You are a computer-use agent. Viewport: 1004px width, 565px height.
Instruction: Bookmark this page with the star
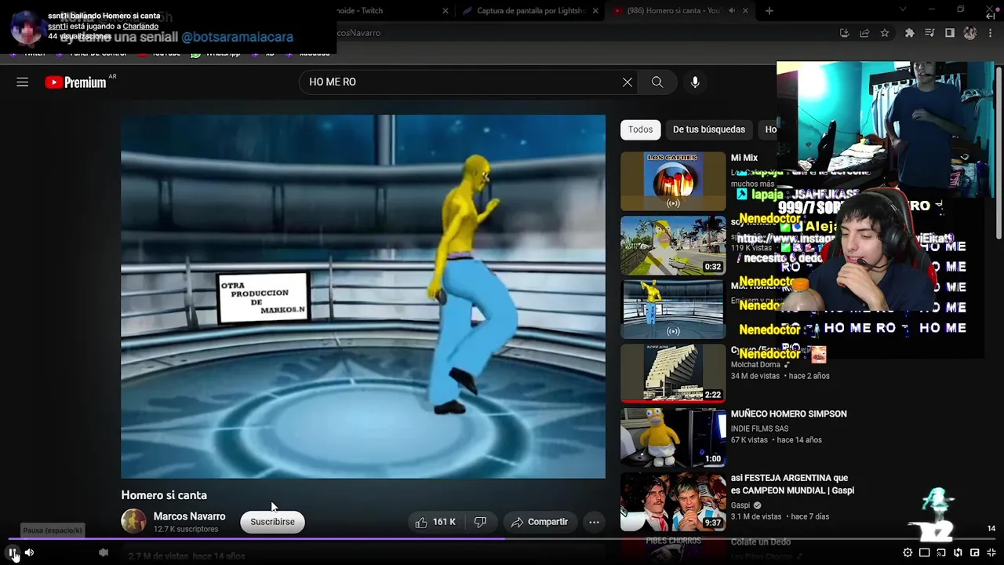885,33
